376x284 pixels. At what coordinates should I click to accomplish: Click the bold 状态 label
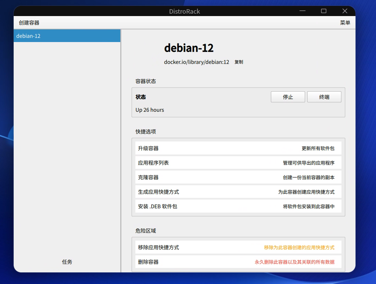click(x=140, y=97)
